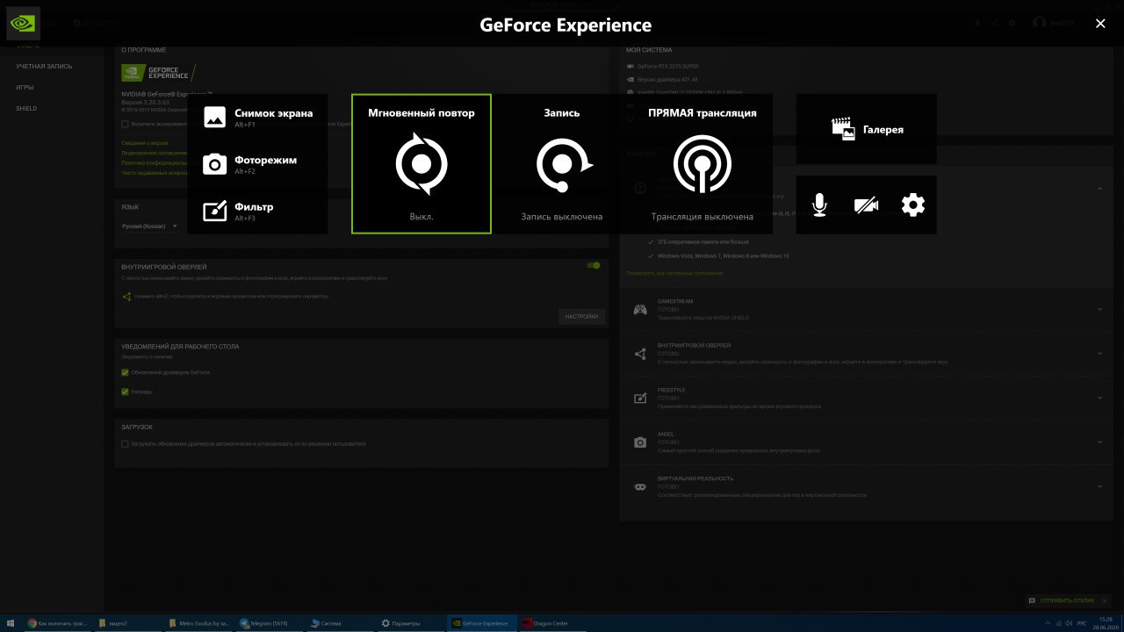Viewport: 1124px width, 632px height.
Task: Open the Русский (Russian) language dropdown
Action: point(150,226)
